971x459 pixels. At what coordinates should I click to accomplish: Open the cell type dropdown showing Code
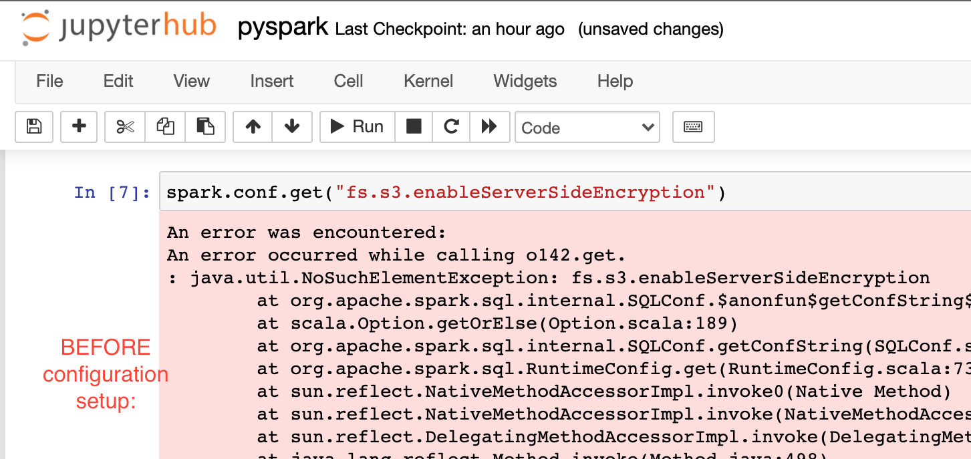587,127
